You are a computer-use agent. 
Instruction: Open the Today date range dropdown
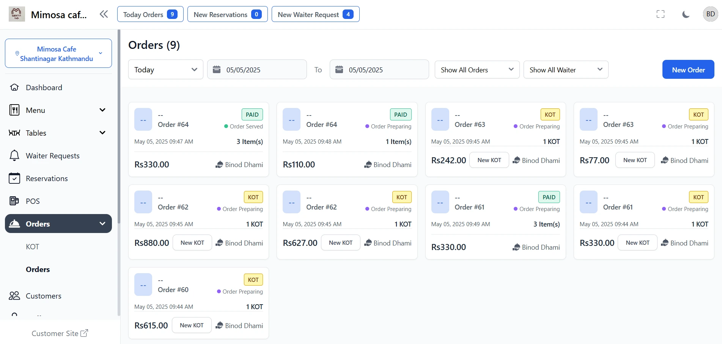(x=165, y=69)
